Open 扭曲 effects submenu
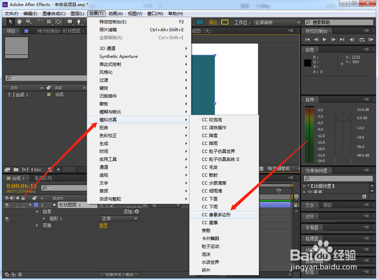The image size is (378, 280). [x=139, y=128]
